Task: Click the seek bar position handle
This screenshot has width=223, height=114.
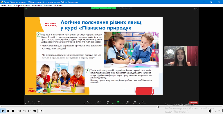Action: tap(157, 107)
